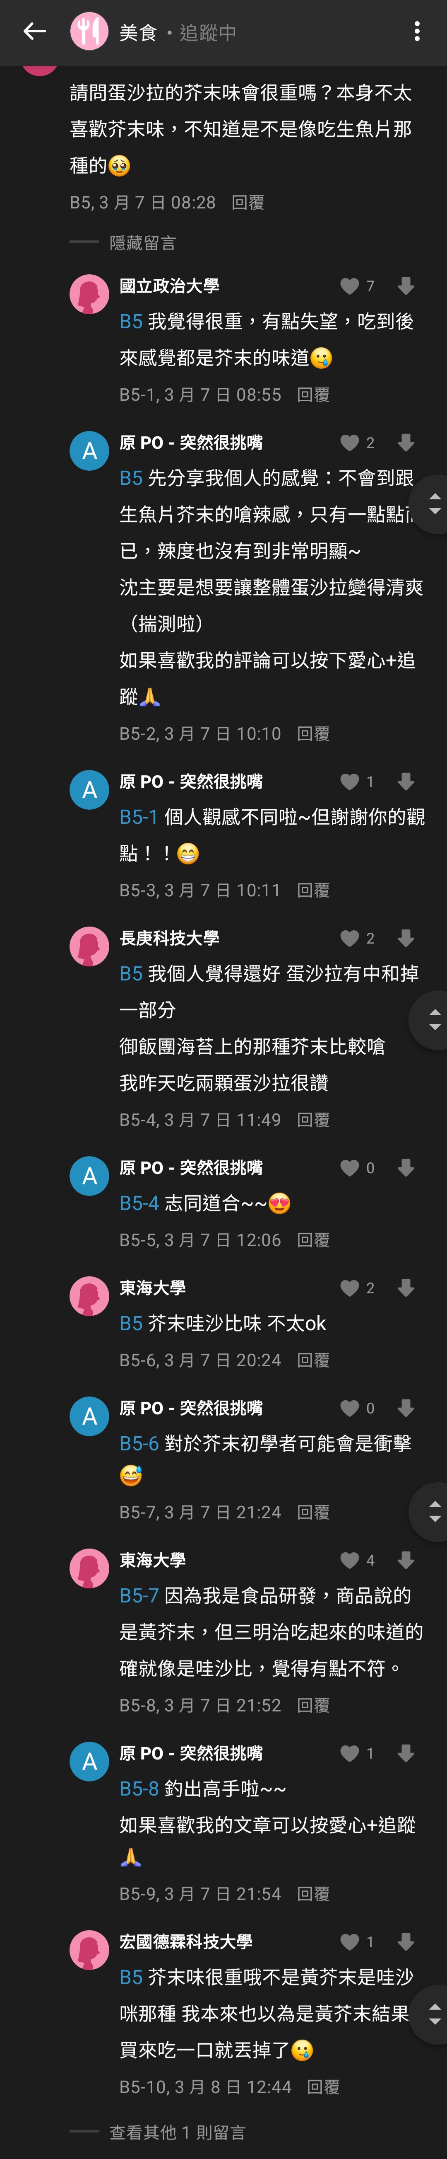Open 長庚科技大學 commenter avatar
Viewport: 447px width, 2159px height.
(89, 946)
